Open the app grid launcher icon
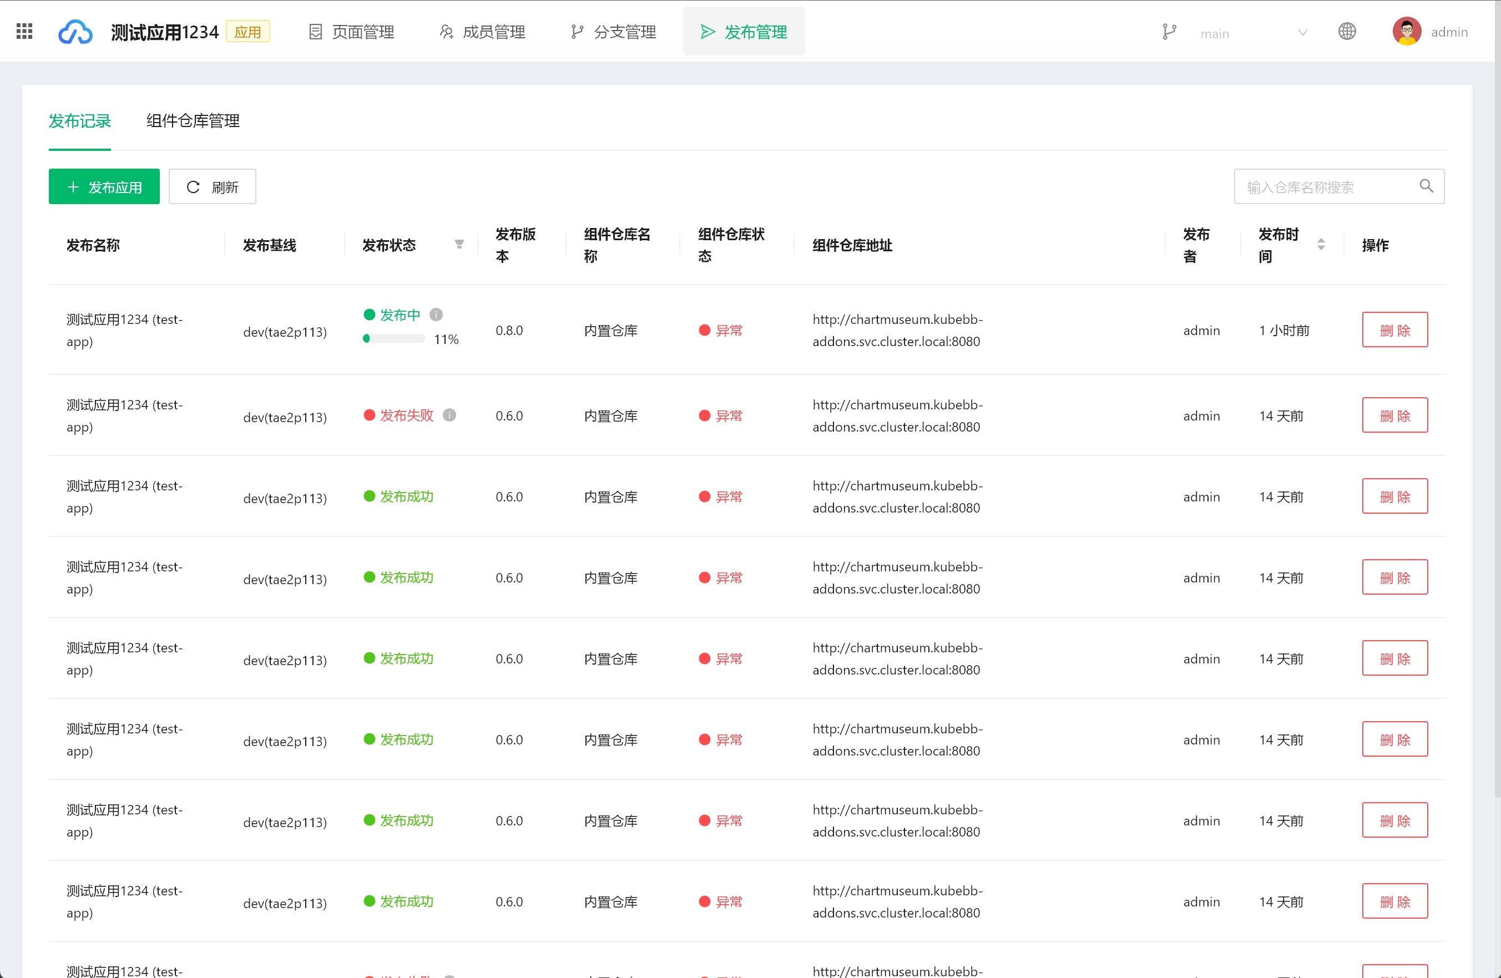1501x978 pixels. click(24, 32)
